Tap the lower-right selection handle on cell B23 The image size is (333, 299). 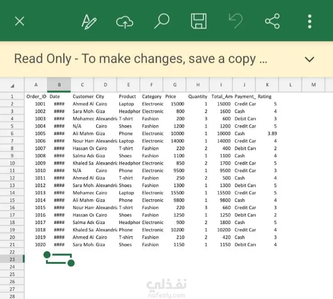[71, 263]
